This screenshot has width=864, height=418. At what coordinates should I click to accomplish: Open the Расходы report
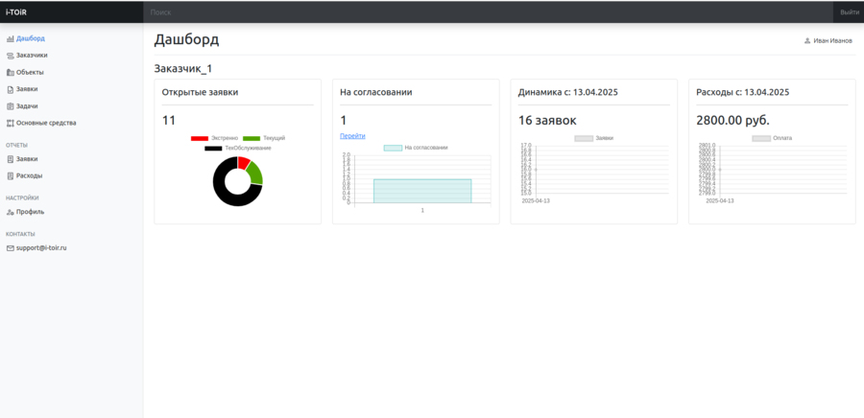click(x=29, y=175)
